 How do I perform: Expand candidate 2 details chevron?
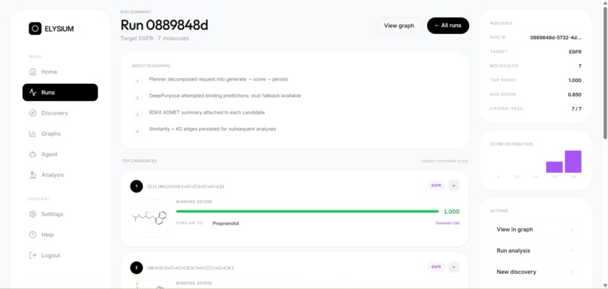(453, 267)
